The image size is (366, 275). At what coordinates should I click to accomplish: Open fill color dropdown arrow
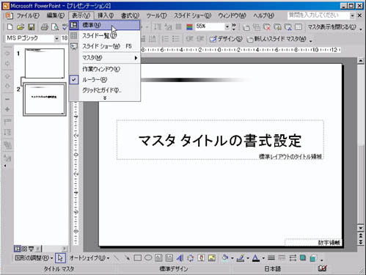(232, 258)
